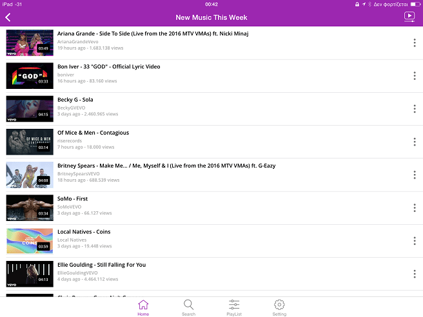This screenshot has height=317, width=423.
Task: Open the now-playing video icon
Action: (409, 17)
